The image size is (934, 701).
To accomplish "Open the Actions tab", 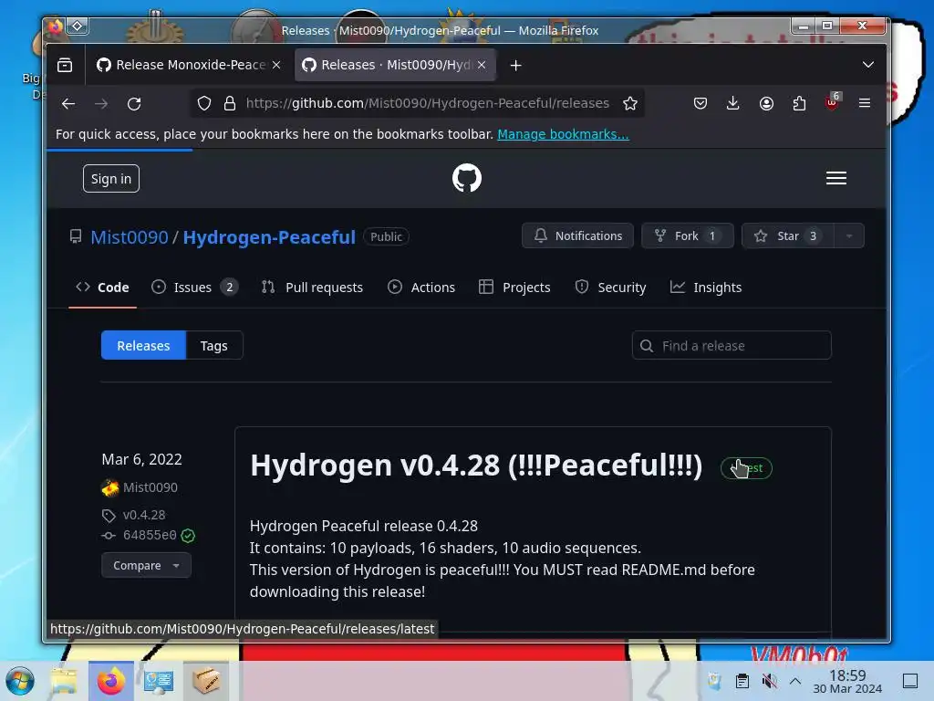I will pos(421,288).
